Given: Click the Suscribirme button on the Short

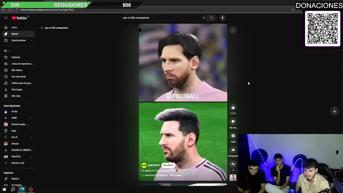Looking at the screenshot, I should [168, 165].
